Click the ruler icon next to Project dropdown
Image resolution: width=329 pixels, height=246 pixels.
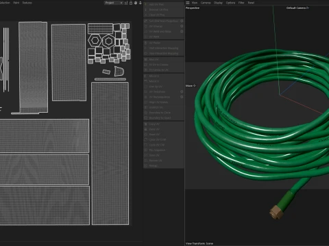pos(126,3)
